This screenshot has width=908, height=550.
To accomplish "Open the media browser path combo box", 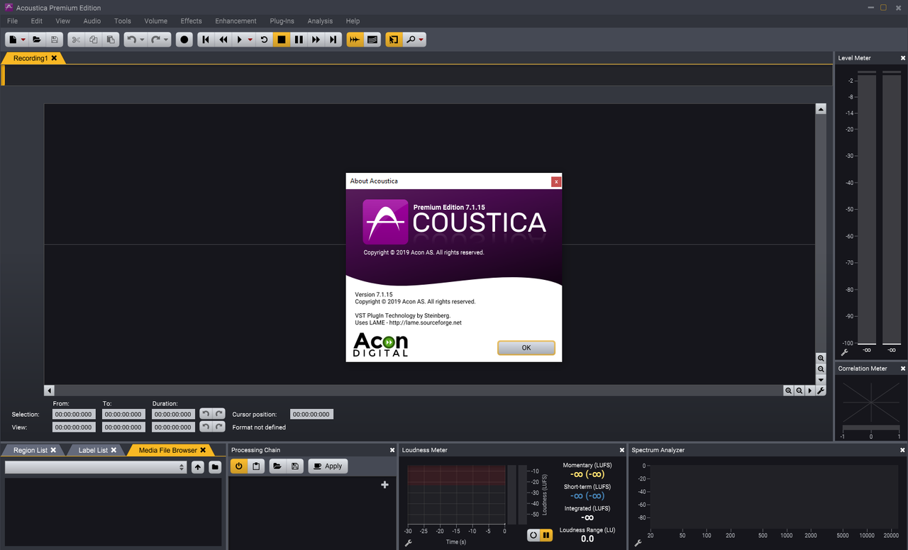I will point(96,467).
